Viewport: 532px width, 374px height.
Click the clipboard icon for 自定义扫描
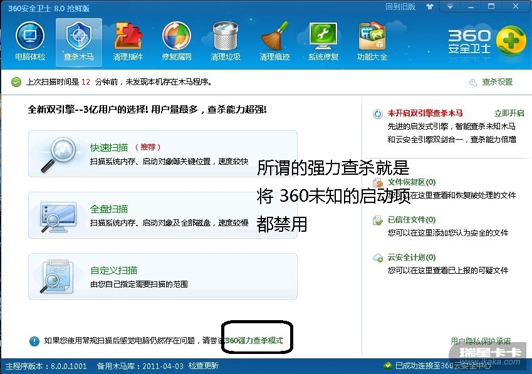[58, 277]
